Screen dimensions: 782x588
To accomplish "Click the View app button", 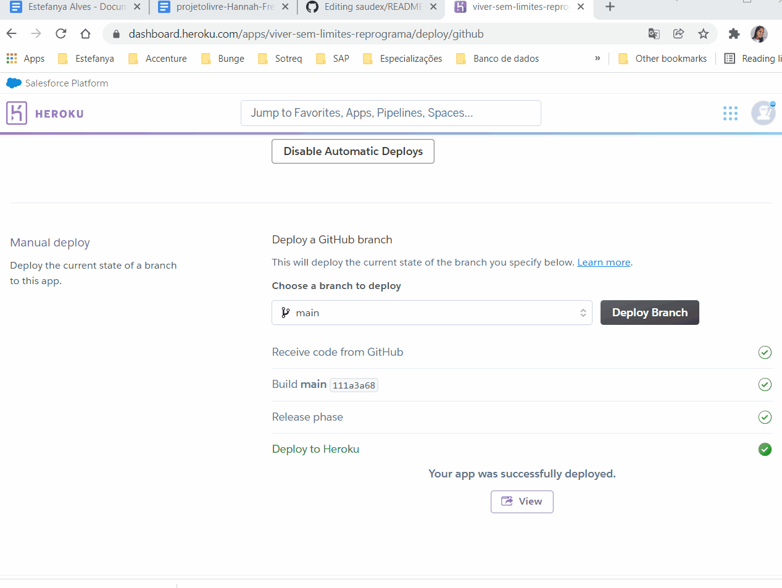I will [522, 502].
